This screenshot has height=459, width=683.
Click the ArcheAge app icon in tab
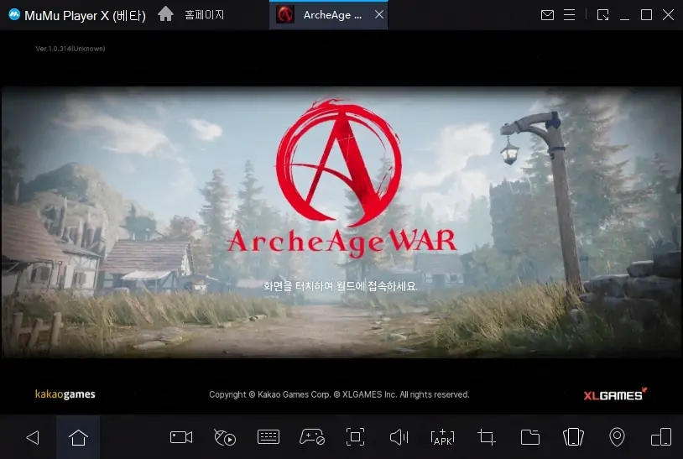(x=285, y=15)
